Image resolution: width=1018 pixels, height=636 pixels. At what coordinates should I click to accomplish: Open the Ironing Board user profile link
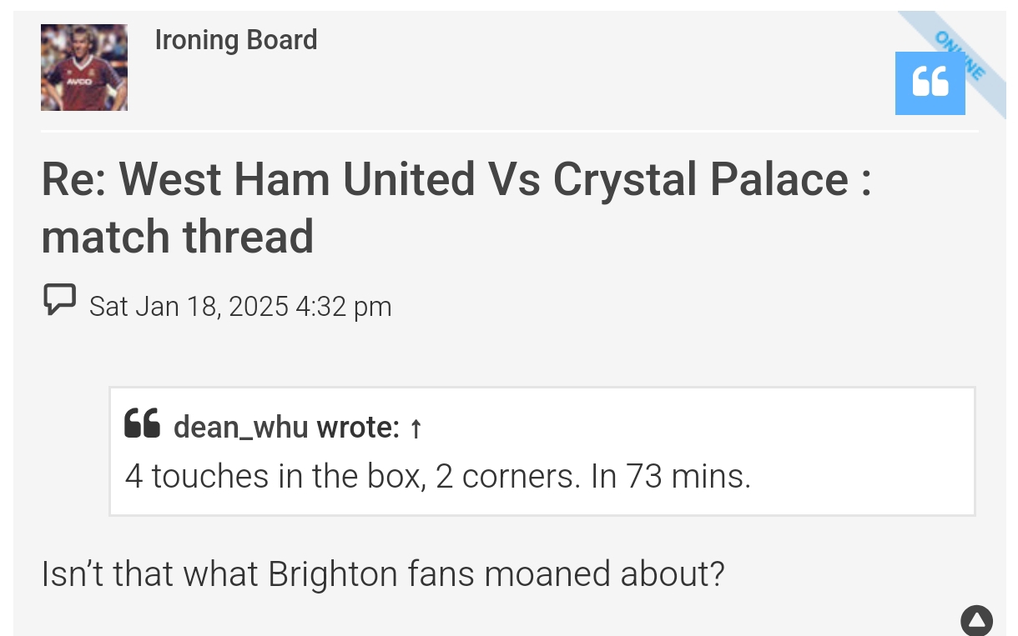click(x=236, y=40)
